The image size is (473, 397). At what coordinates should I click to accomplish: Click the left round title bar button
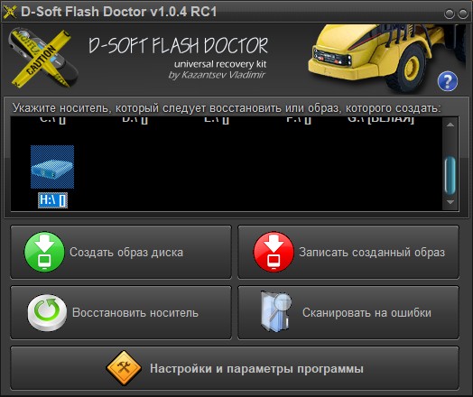(x=450, y=14)
